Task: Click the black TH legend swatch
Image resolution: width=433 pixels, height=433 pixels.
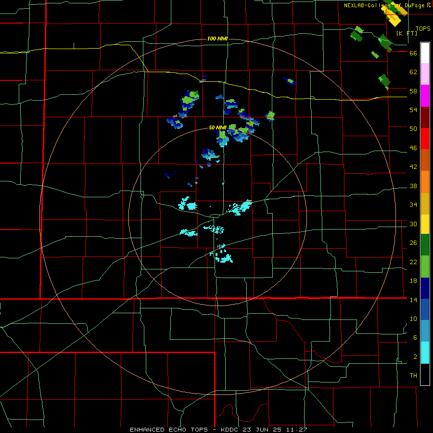Action: (x=425, y=374)
